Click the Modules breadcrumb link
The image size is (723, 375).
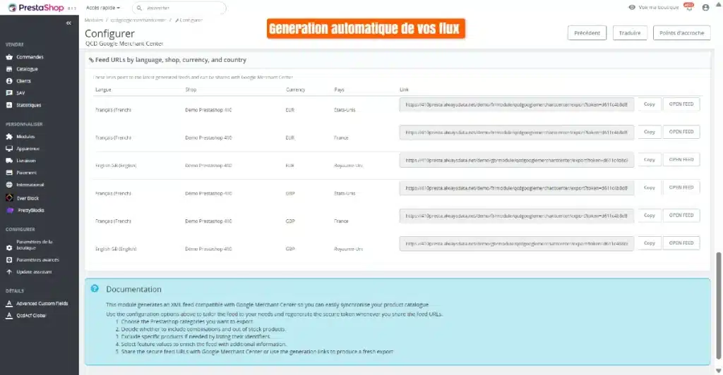(x=94, y=20)
